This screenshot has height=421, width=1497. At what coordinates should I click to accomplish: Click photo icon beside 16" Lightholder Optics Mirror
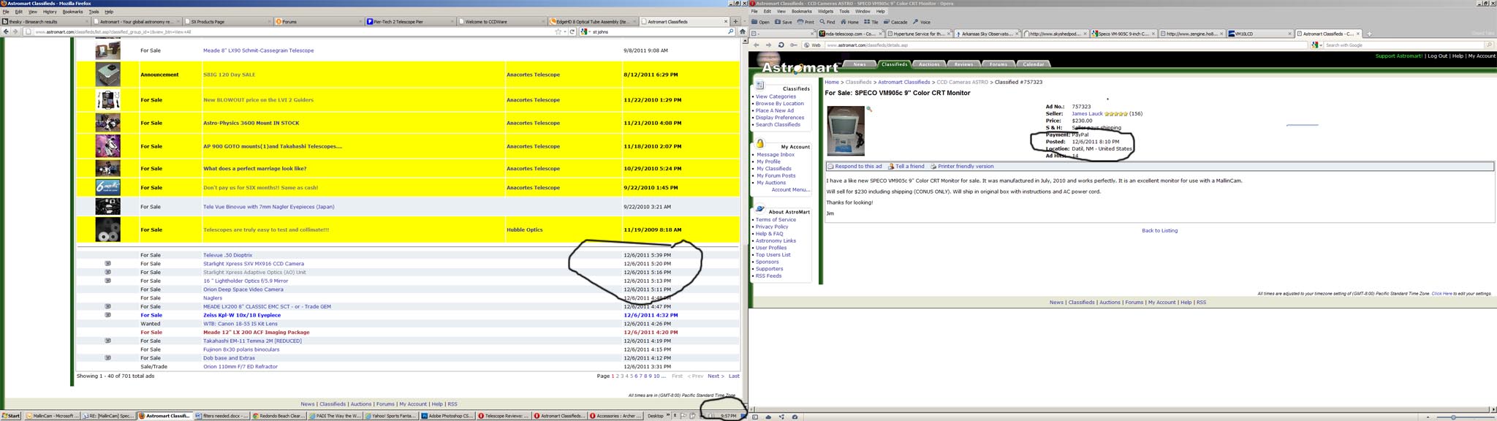point(107,281)
